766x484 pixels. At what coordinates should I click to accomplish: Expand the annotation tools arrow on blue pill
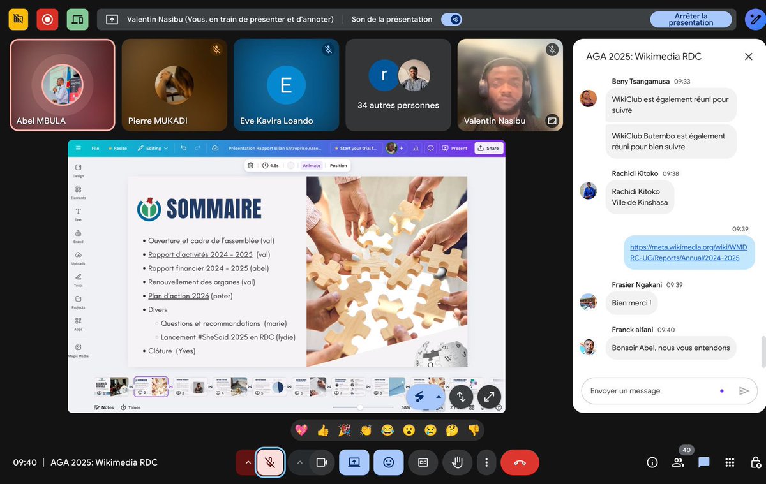(439, 396)
